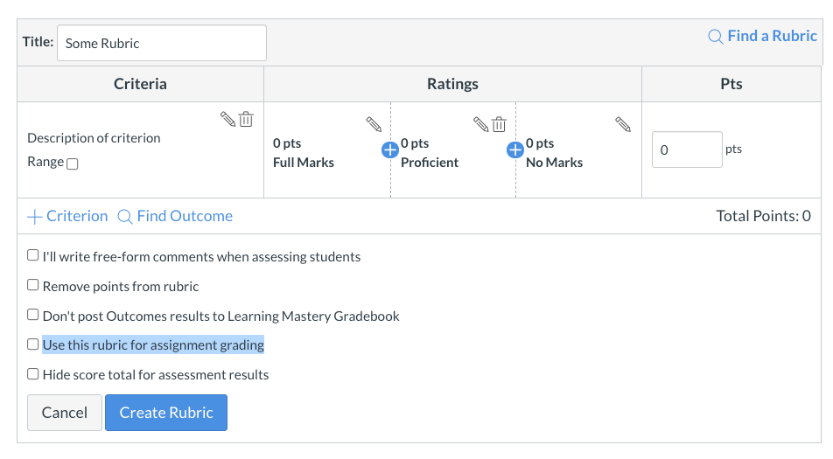Focus the rubric Title text field
The width and height of the screenshot is (833, 459).
pyautogui.click(x=162, y=43)
